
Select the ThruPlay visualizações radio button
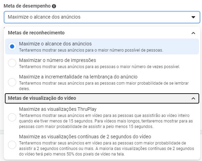click(12, 117)
